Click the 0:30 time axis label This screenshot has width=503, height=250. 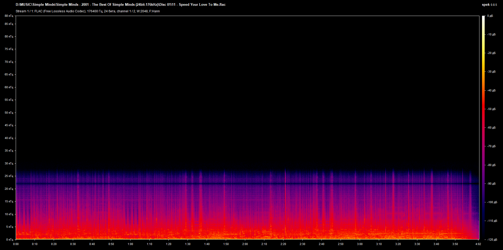click(x=73, y=244)
